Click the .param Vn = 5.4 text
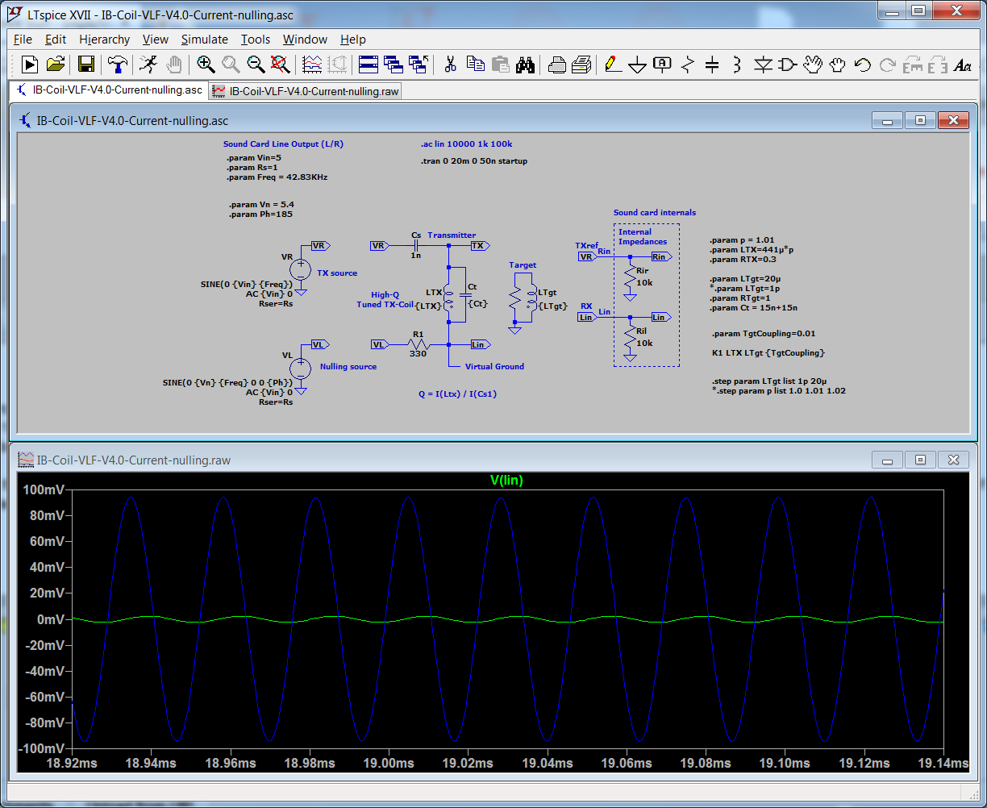Viewport: 987px width, 808px height. [x=261, y=205]
